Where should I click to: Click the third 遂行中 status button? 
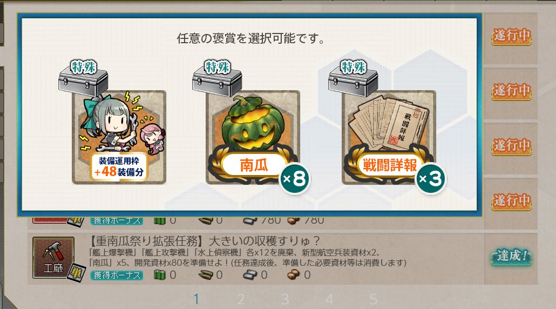point(511,146)
